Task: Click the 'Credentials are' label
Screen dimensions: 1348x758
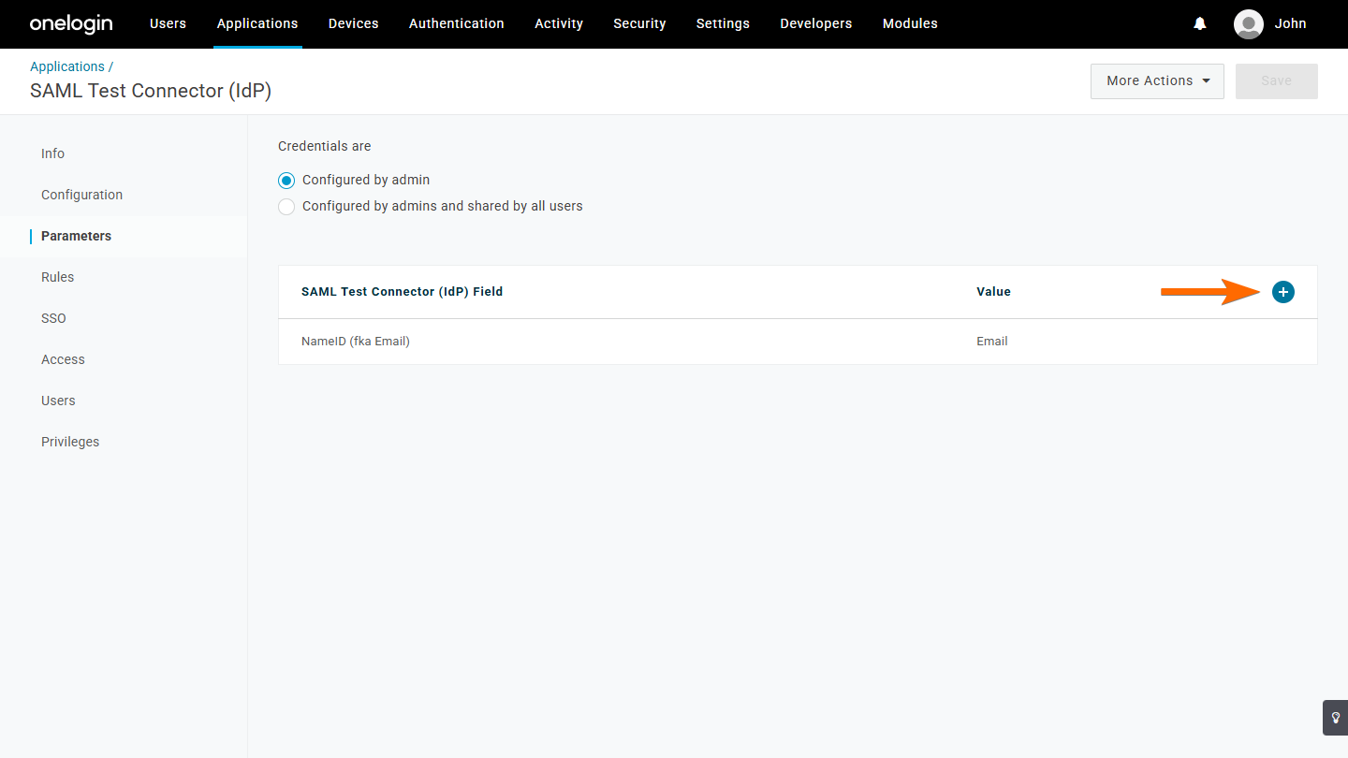Action: click(325, 146)
